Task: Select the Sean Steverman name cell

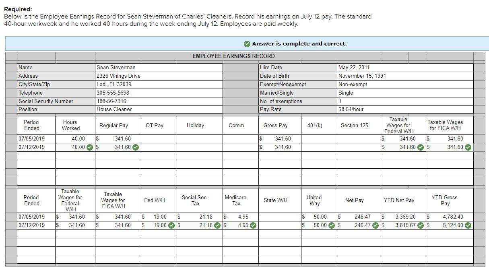Action: pyautogui.click(x=158, y=67)
